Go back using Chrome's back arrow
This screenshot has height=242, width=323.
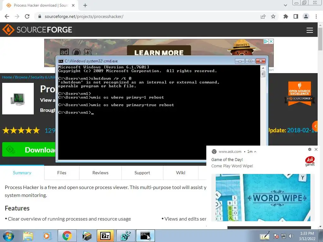(7, 16)
